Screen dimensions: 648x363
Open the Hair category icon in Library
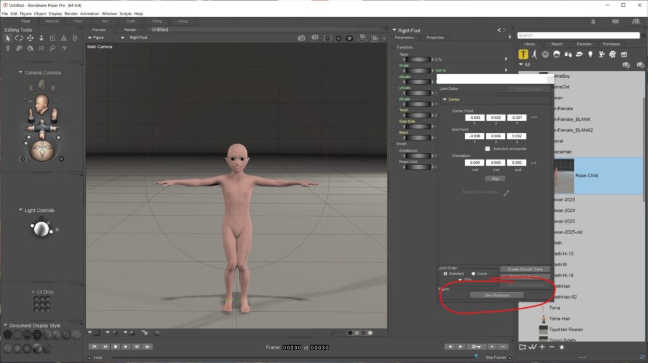(x=557, y=54)
